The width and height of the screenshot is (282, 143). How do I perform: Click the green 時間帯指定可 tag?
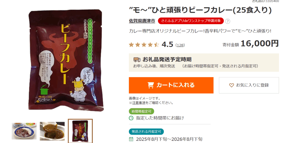pos(142,111)
